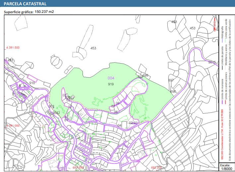235x172 pixels.
Task: Select the parcel labeled 918
Action: tap(32, 83)
